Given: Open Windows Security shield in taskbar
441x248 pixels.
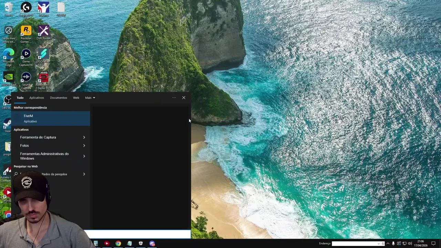Looking at the screenshot, I should 141,244.
